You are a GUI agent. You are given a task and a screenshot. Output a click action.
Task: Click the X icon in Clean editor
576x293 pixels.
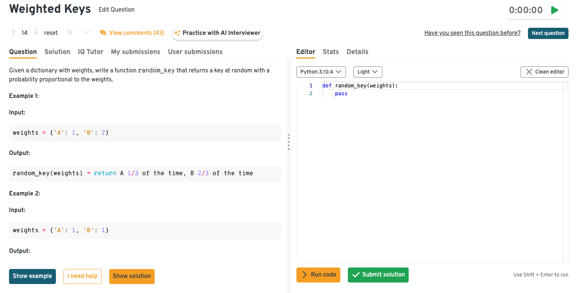pyautogui.click(x=529, y=72)
